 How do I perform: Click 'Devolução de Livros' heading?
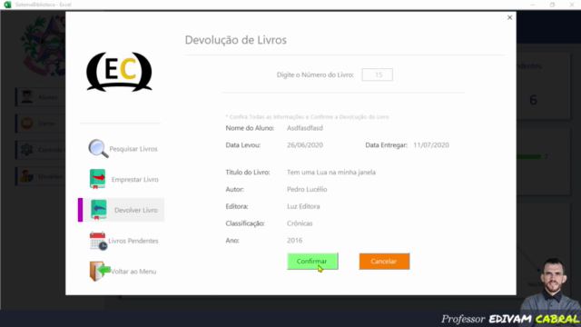click(x=236, y=40)
